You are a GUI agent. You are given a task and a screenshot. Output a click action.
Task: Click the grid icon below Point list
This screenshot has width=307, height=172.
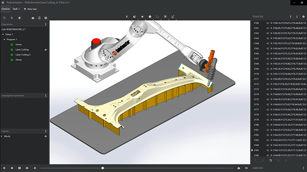pyautogui.click(x=263, y=160)
